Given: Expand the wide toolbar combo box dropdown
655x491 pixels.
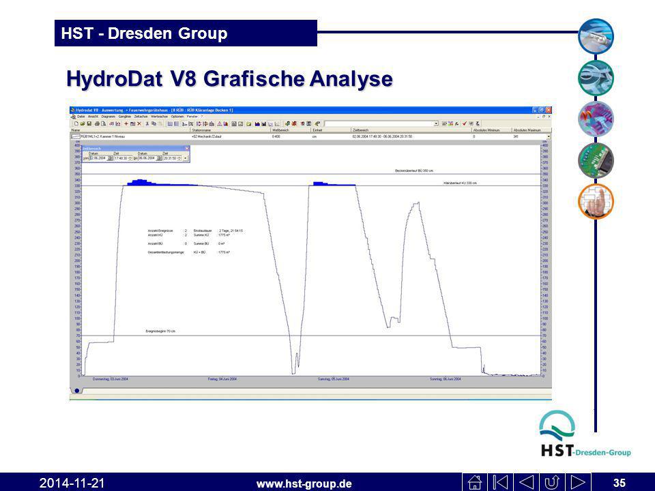Looking at the screenshot, I should click(436, 123).
